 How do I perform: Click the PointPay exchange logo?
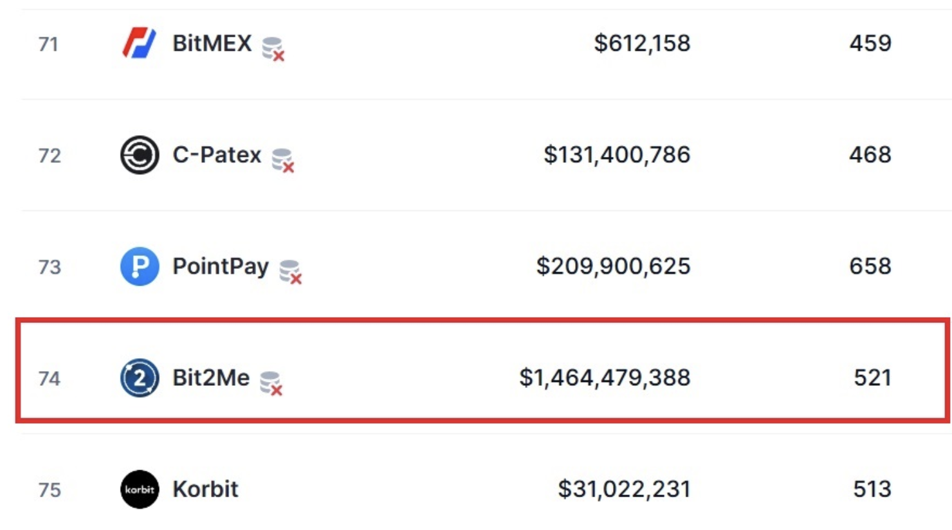[x=140, y=266]
